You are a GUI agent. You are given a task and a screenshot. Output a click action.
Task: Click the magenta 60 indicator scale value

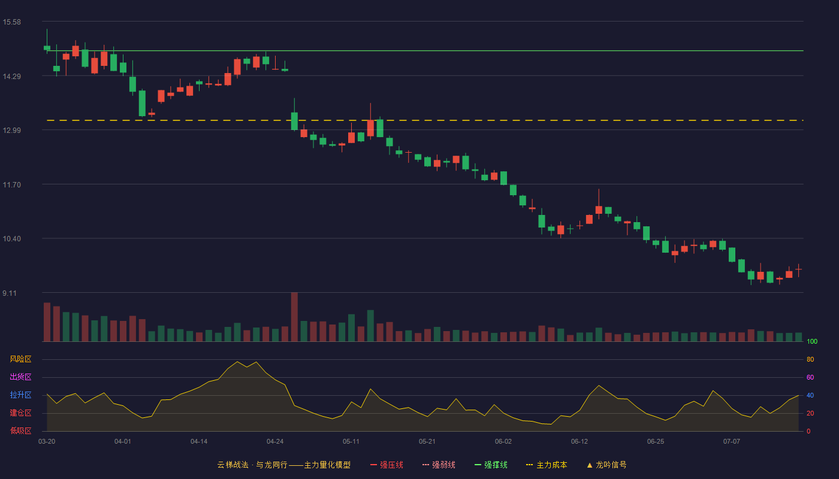[x=810, y=377]
